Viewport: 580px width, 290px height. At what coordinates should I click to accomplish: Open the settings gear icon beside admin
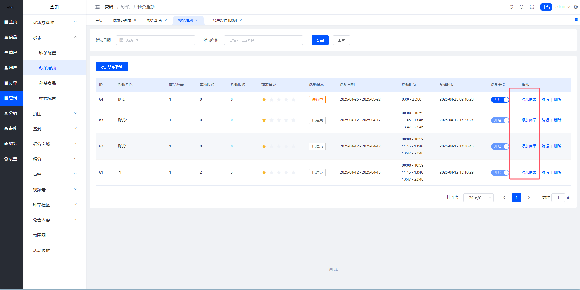[575, 7]
